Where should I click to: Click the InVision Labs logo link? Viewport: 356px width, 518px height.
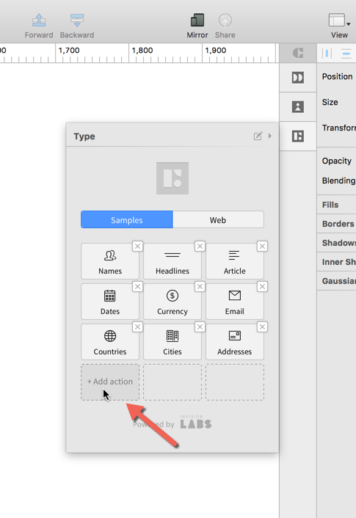[x=196, y=422]
